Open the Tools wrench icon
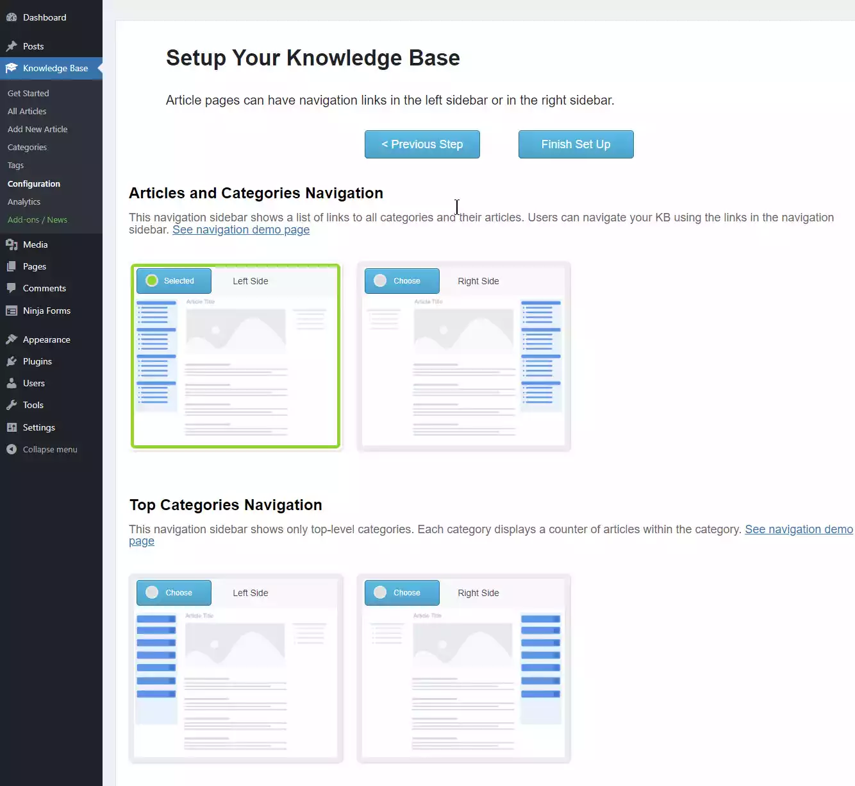Image resolution: width=855 pixels, height=786 pixels. coord(13,405)
